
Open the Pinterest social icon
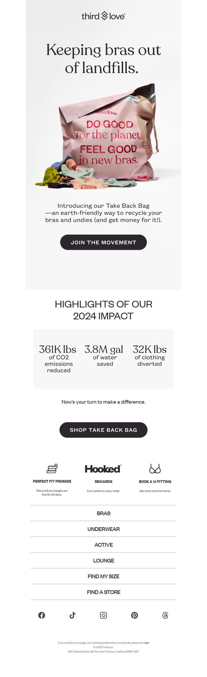[134, 615]
